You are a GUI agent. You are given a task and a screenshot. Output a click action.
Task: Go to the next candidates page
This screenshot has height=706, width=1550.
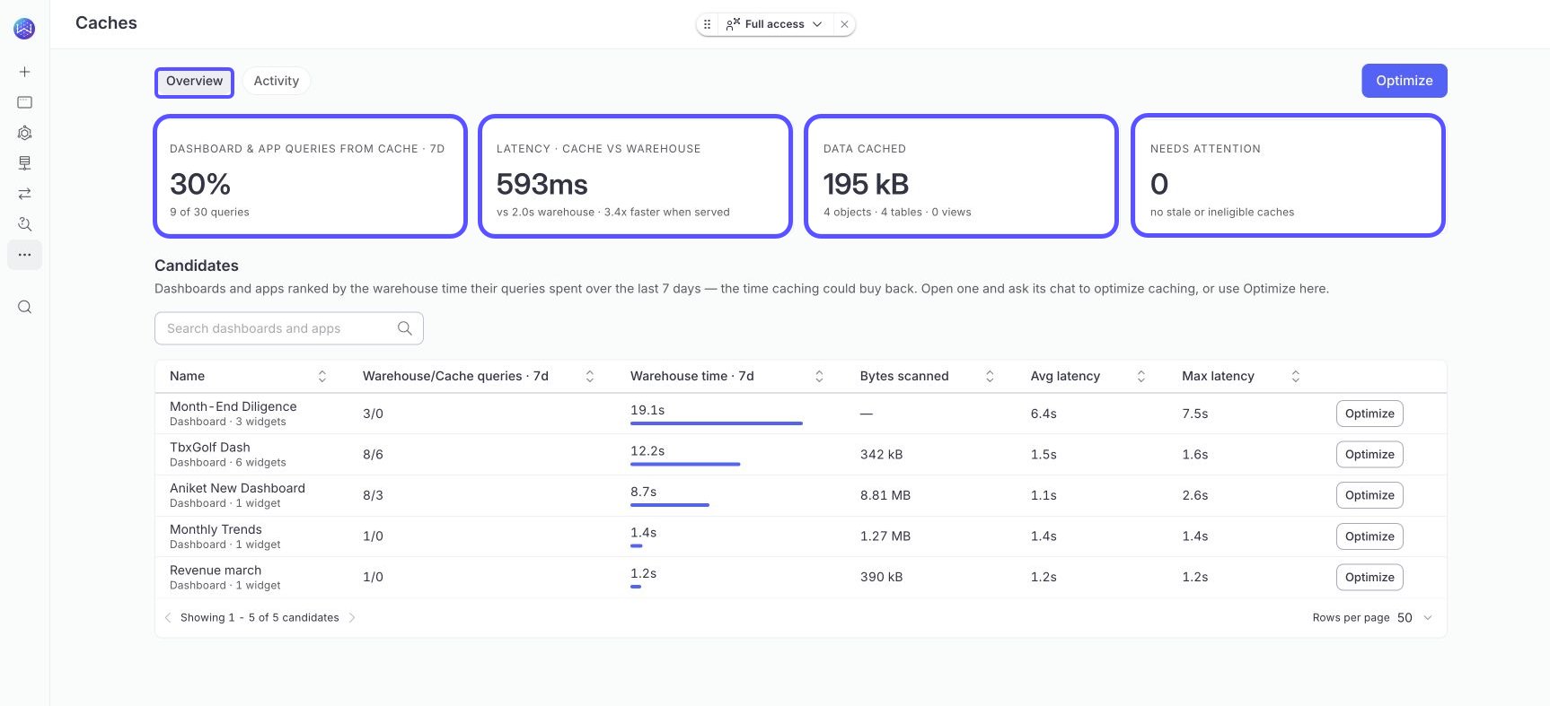[352, 618]
